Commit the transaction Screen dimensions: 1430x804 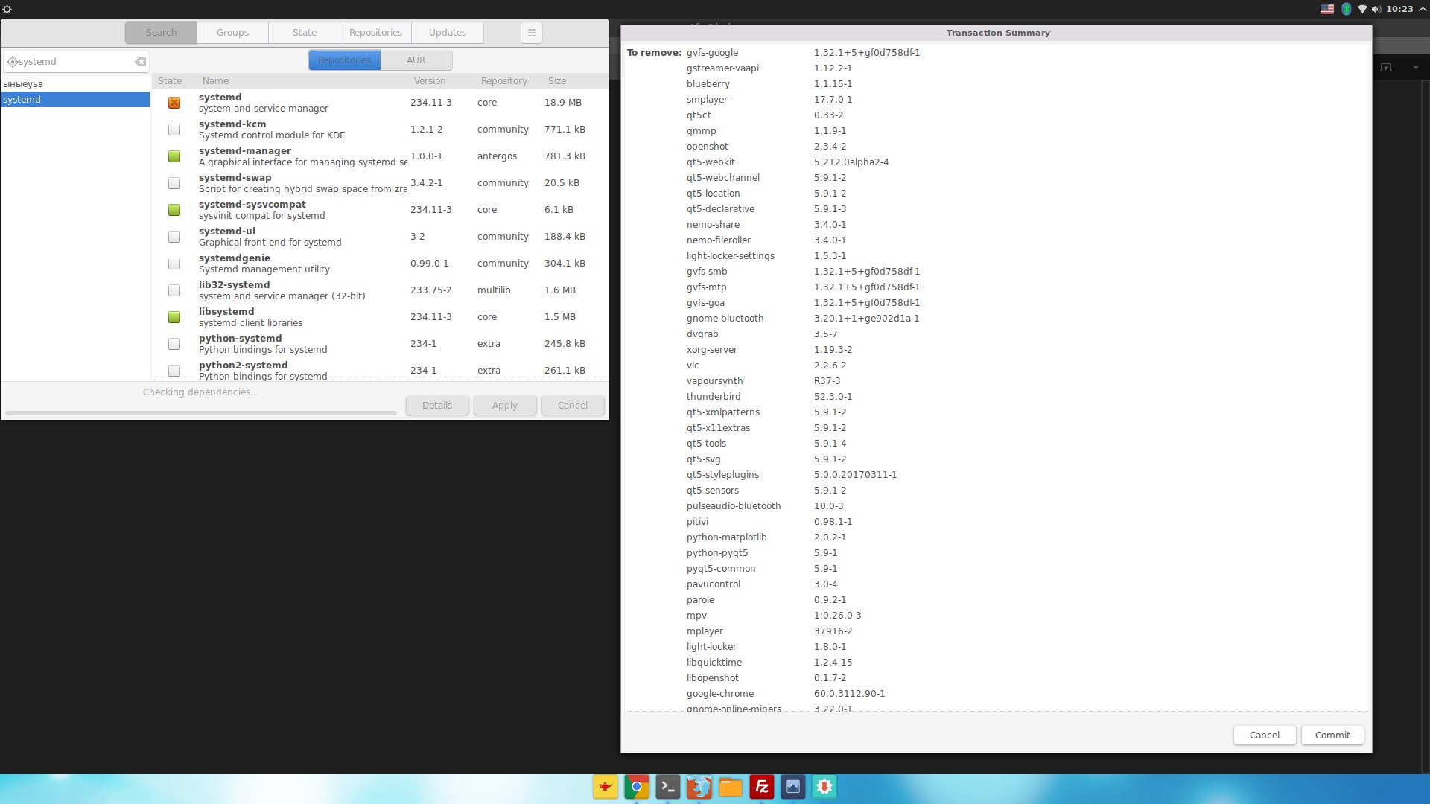tap(1332, 736)
